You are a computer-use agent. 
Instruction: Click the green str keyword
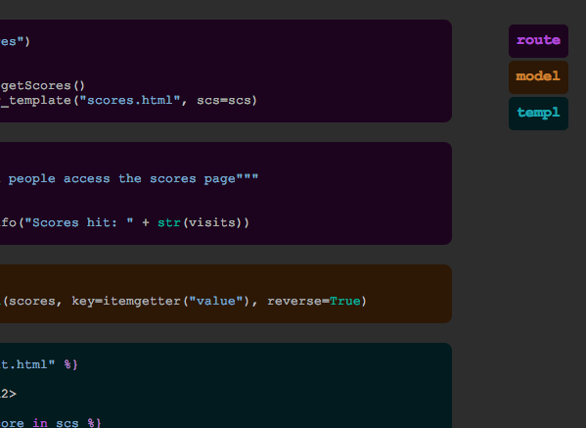coord(169,223)
